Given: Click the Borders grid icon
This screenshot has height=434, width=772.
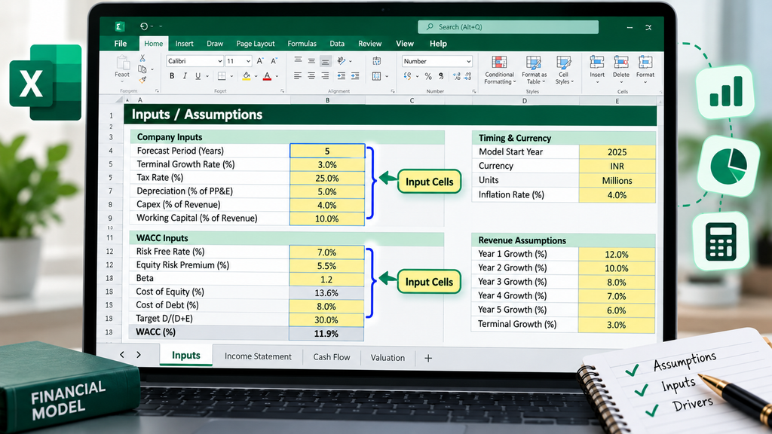Looking at the screenshot, I should coord(222,76).
